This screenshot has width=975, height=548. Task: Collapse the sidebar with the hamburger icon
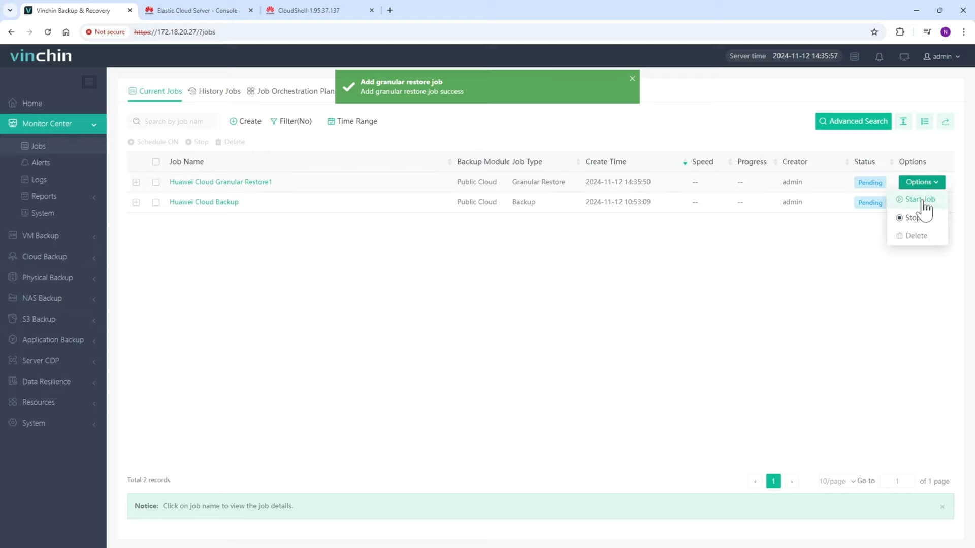click(89, 82)
